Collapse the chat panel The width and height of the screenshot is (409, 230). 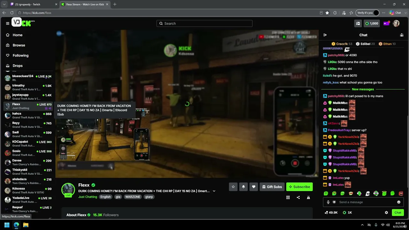[x=325, y=35]
